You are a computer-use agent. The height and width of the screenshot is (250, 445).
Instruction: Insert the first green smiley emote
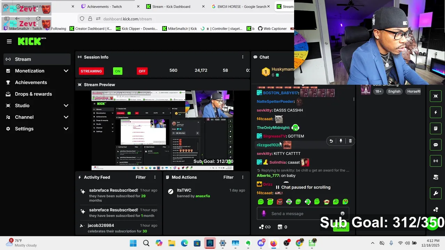pos(261,202)
